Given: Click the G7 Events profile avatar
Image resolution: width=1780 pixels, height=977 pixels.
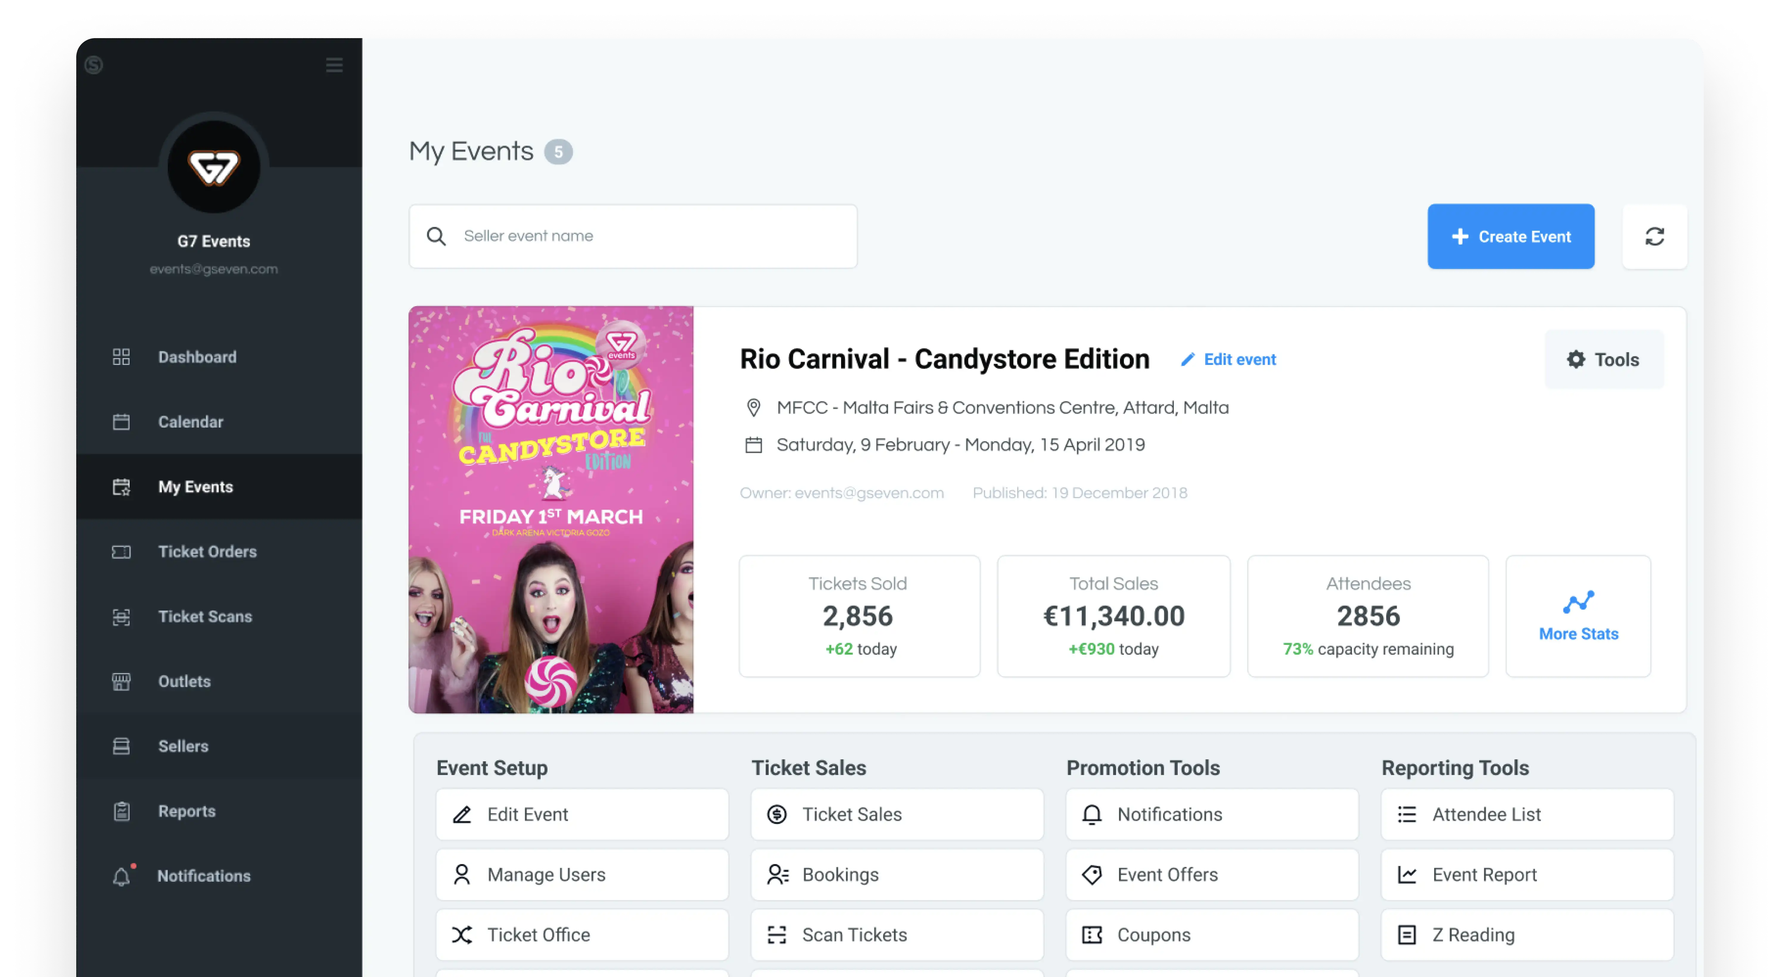Looking at the screenshot, I should 214,167.
